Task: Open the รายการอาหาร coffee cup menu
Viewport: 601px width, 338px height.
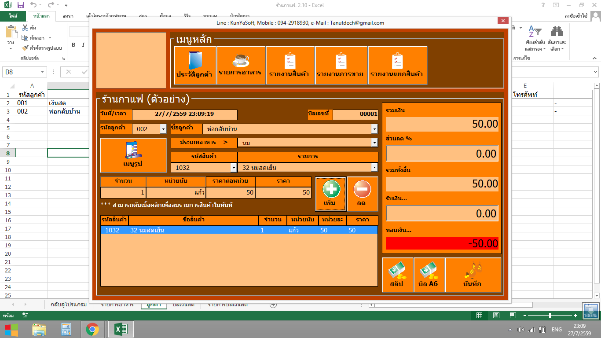Action: (241, 66)
